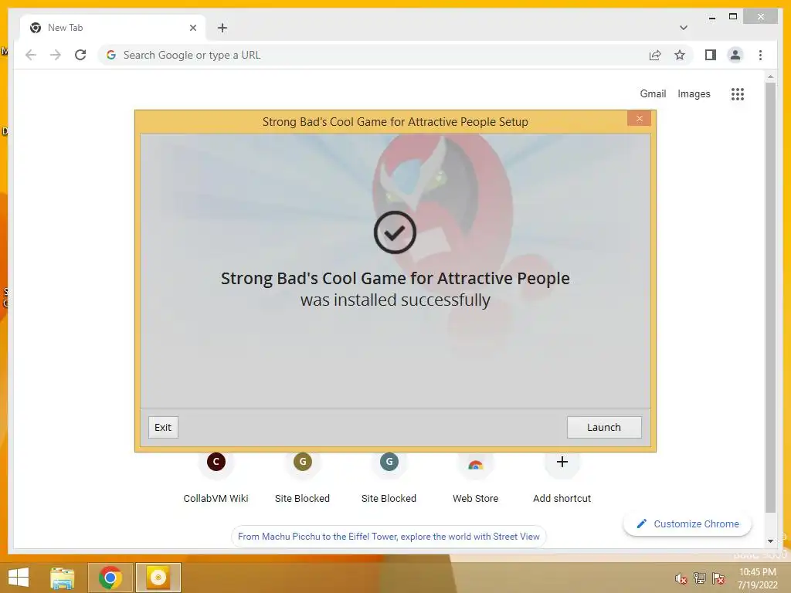The image size is (791, 593).
Task: Open Google apps grid
Action: tap(738, 93)
